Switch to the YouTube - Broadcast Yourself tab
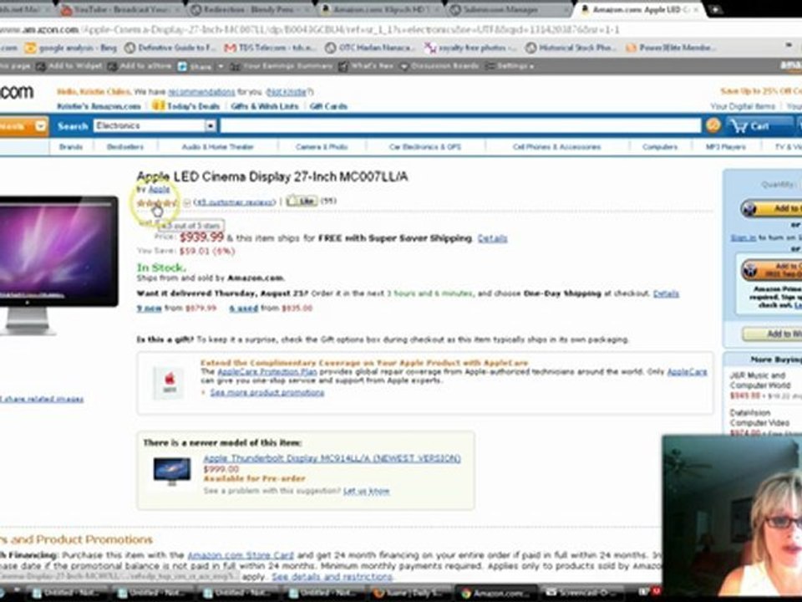The height and width of the screenshot is (602, 802). tap(120, 9)
